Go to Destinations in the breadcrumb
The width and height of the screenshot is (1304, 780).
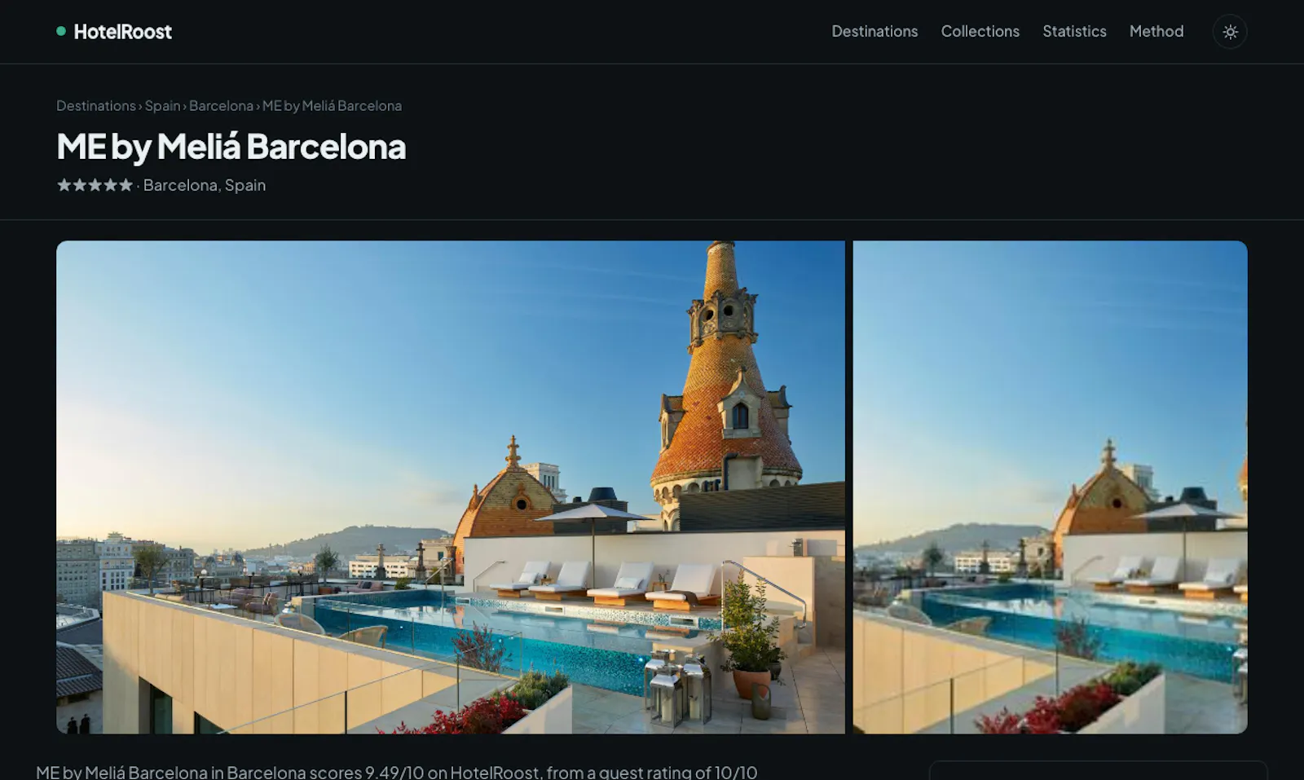click(x=96, y=105)
